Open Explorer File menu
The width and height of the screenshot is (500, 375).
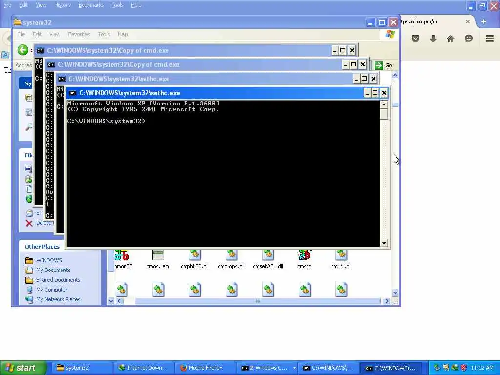[21, 34]
